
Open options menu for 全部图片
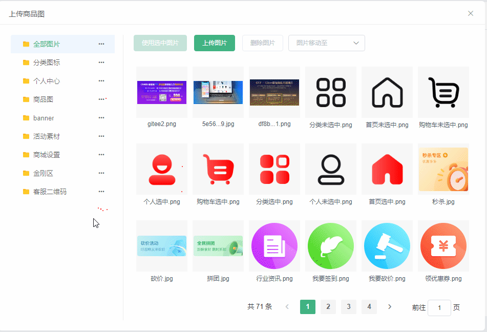pyautogui.click(x=101, y=44)
